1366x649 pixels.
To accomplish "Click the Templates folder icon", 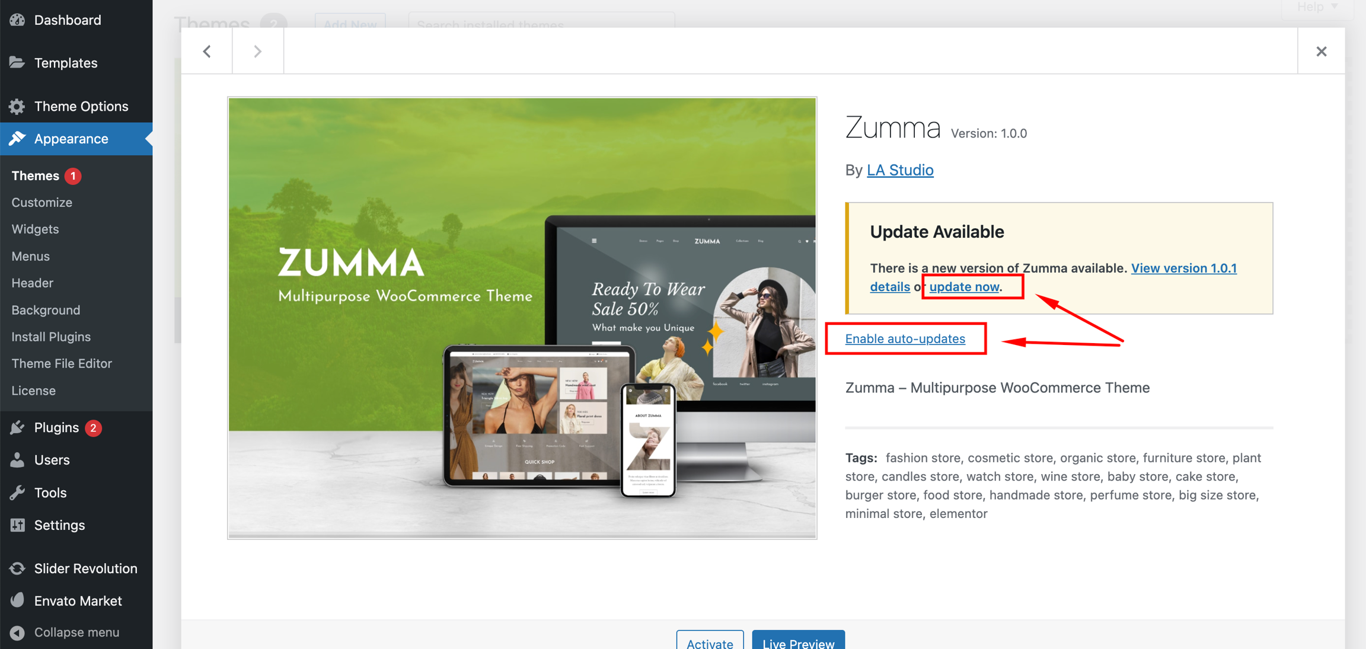I will coord(17,63).
